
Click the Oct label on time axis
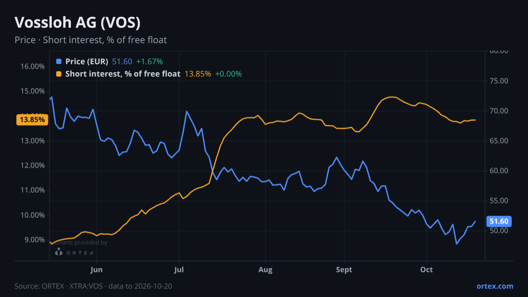coord(427,270)
